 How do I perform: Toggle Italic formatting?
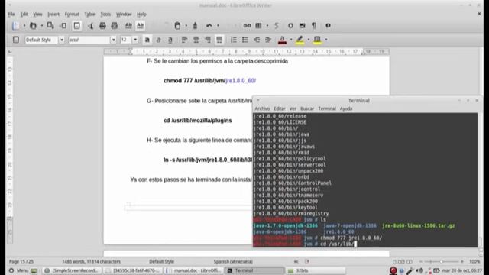(x=158, y=40)
